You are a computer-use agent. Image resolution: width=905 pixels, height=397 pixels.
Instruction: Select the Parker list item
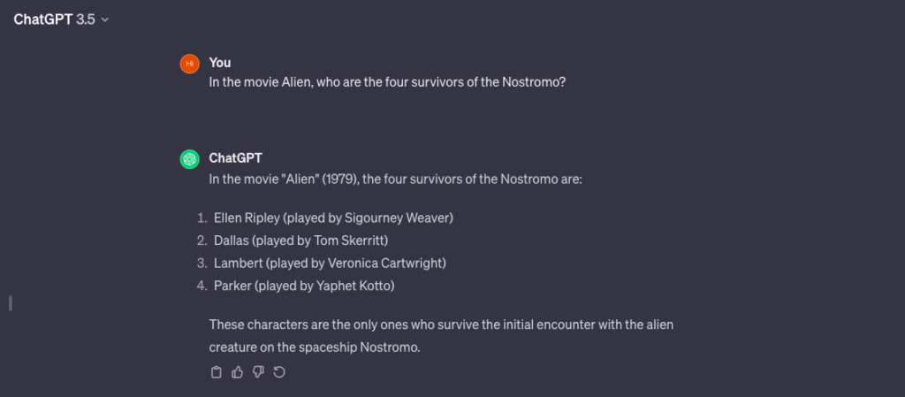point(304,285)
